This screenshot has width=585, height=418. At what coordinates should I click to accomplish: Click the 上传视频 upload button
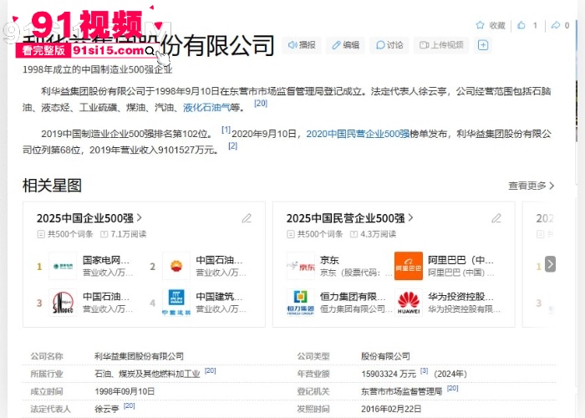coord(441,45)
